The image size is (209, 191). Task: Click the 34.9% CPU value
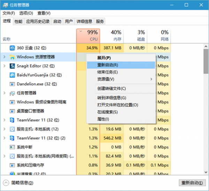(92, 48)
